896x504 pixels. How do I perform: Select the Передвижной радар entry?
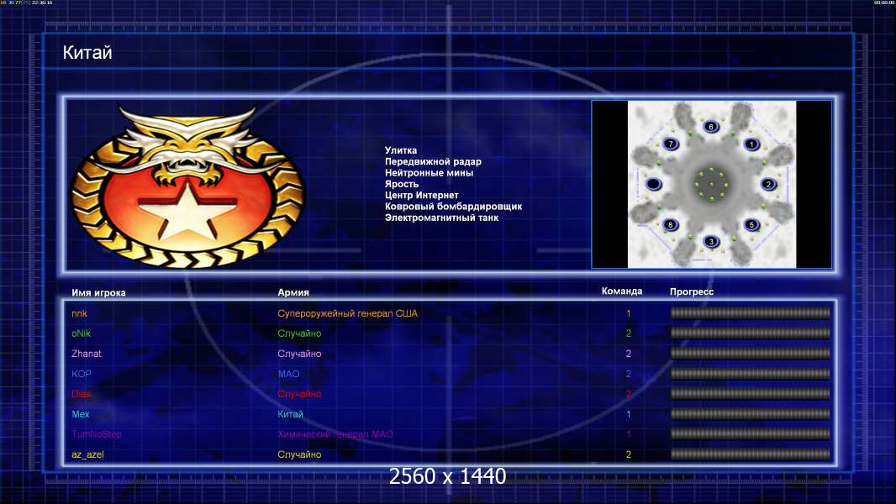[x=433, y=161]
